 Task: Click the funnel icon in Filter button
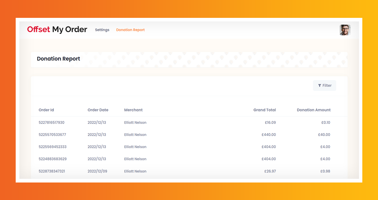tap(320, 86)
